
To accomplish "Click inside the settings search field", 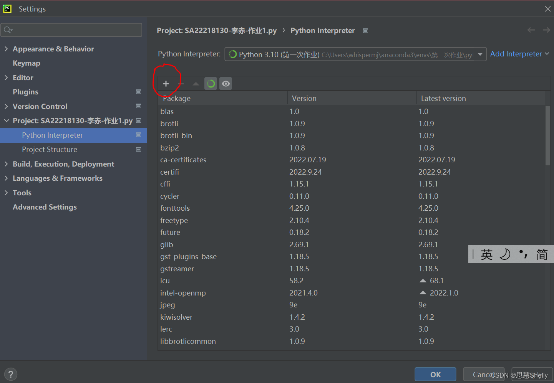I will (71, 30).
